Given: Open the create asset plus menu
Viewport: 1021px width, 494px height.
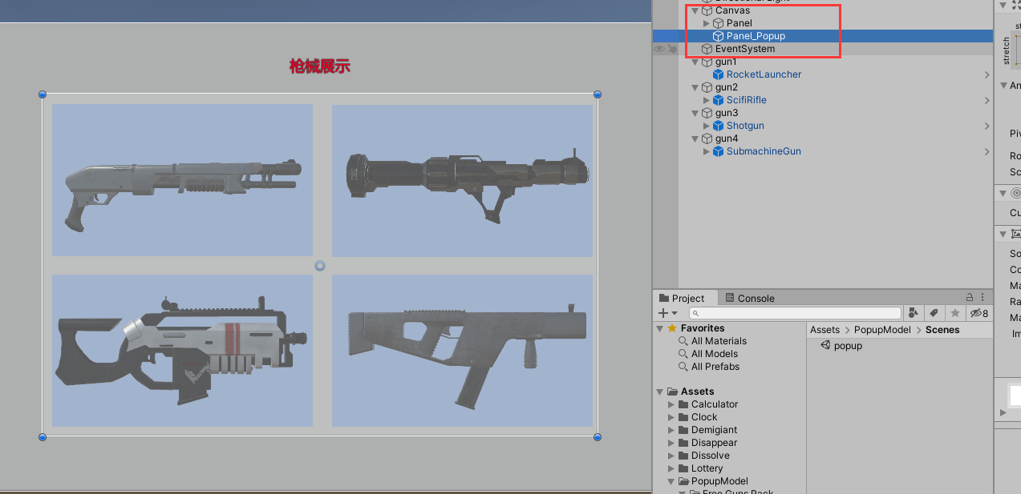Looking at the screenshot, I should (x=663, y=312).
